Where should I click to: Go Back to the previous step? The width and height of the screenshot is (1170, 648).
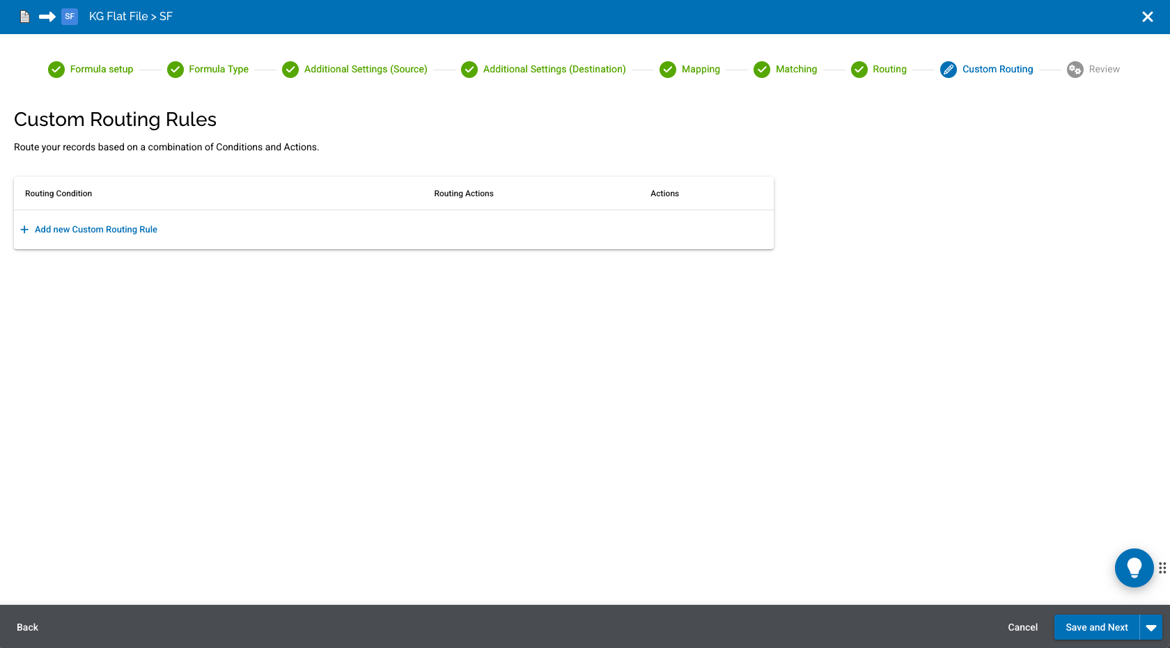point(27,627)
